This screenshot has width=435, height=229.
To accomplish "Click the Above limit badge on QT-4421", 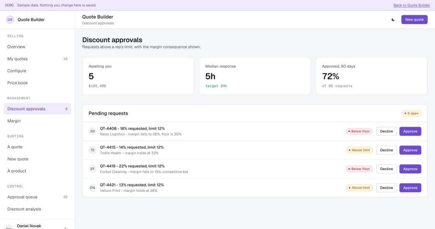I will coord(359,188).
